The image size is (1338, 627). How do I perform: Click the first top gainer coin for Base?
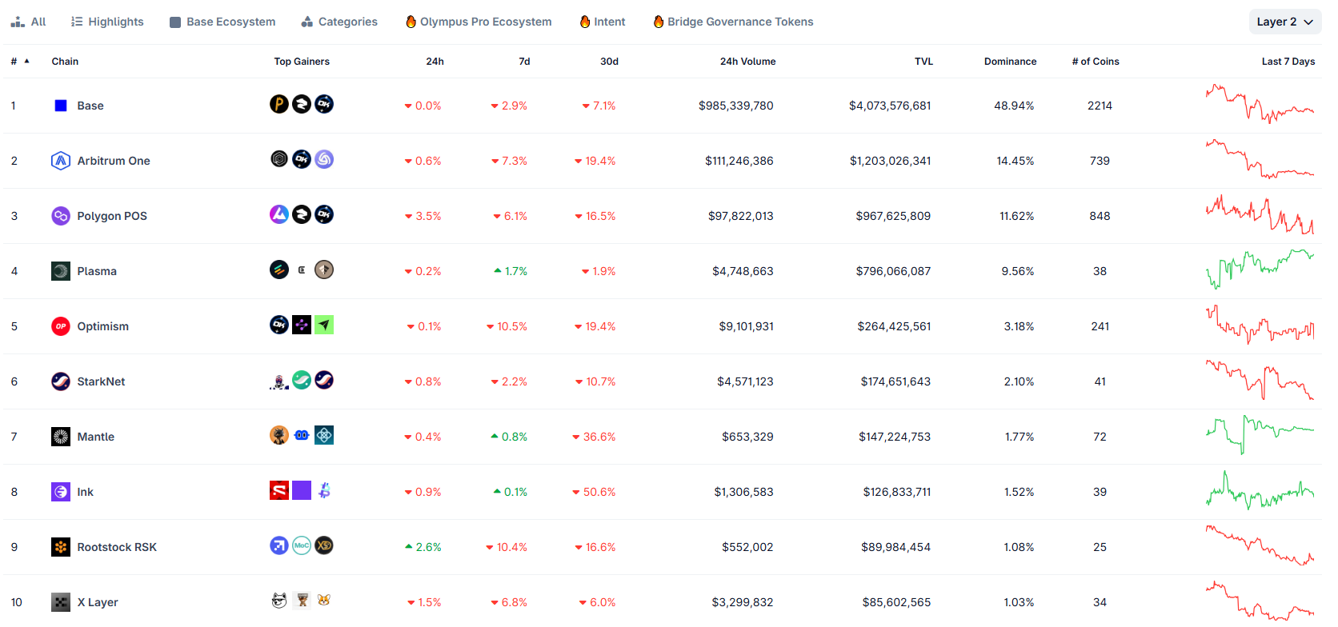tap(279, 104)
